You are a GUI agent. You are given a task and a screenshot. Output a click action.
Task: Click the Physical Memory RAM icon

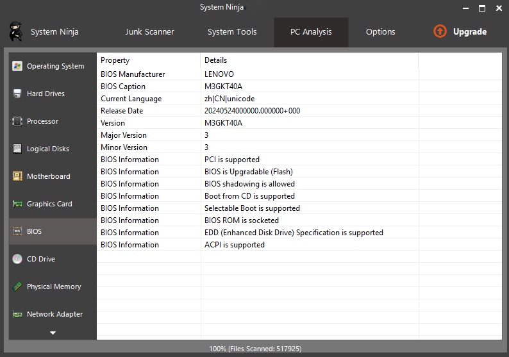click(17, 286)
